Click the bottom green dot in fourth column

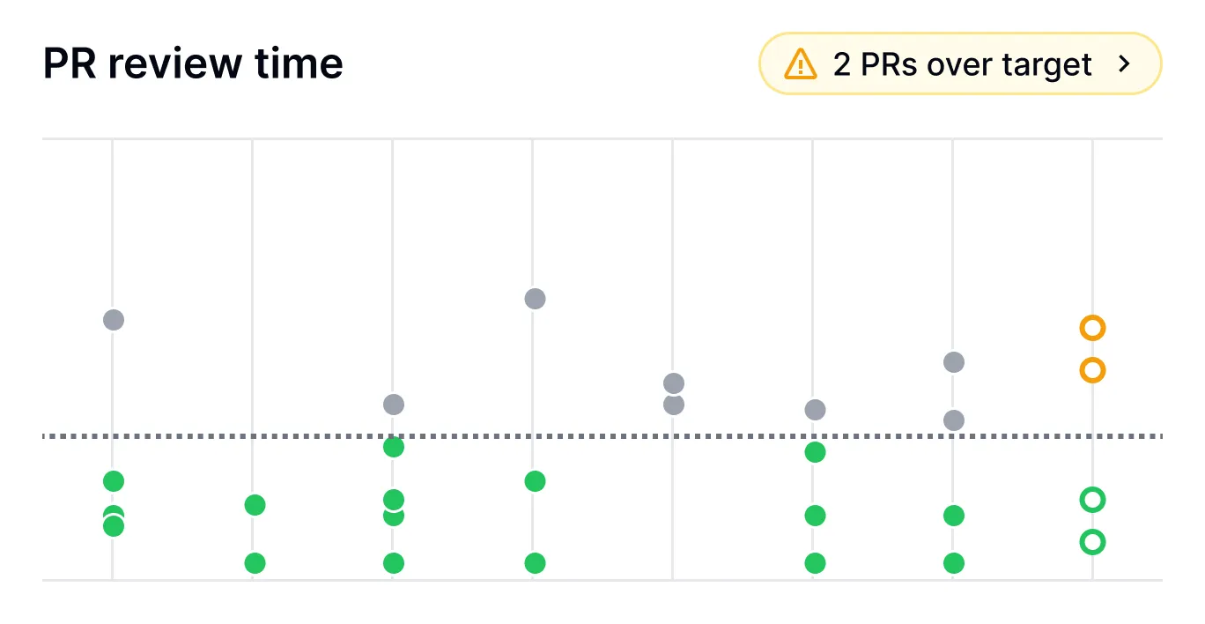coord(535,563)
